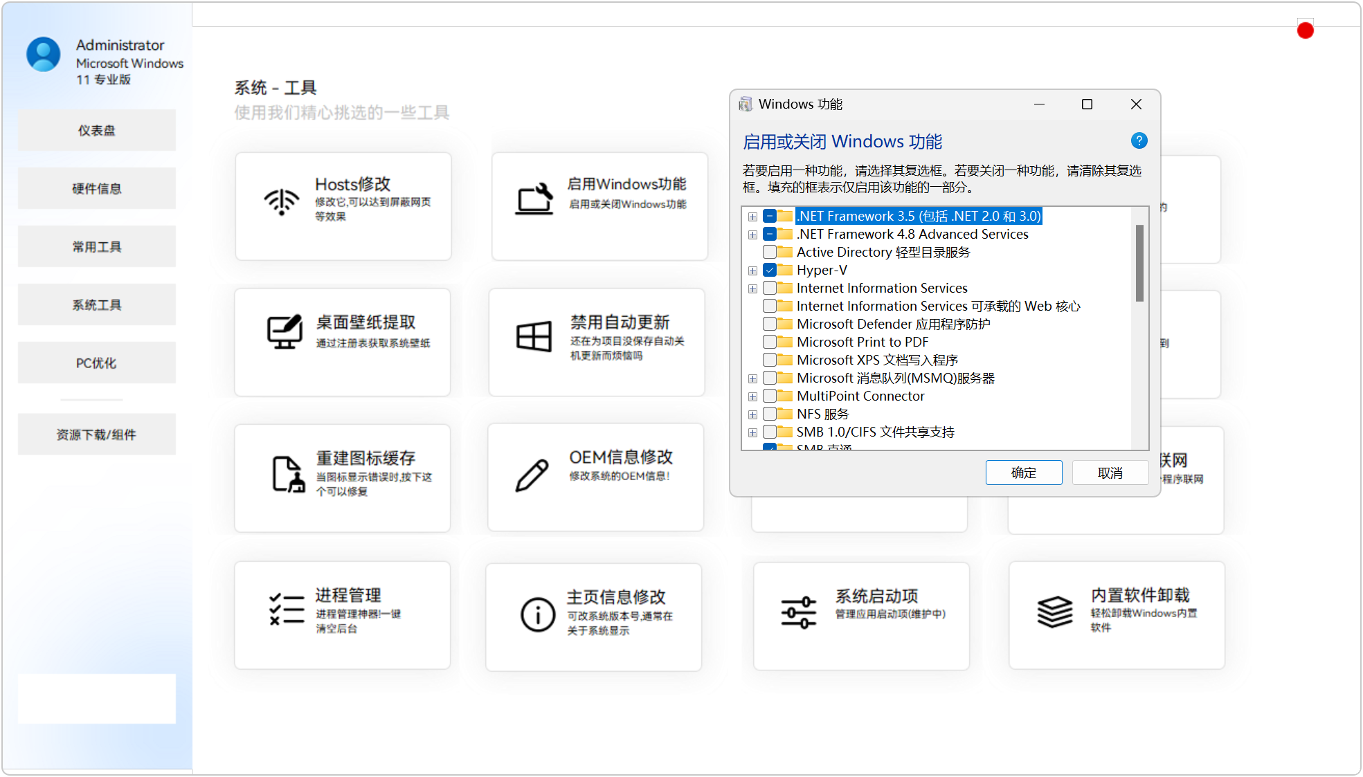Viewport: 1363px width, 777px height.
Task: Click the Microsoft Print to PDF folder icon
Action: coord(785,342)
